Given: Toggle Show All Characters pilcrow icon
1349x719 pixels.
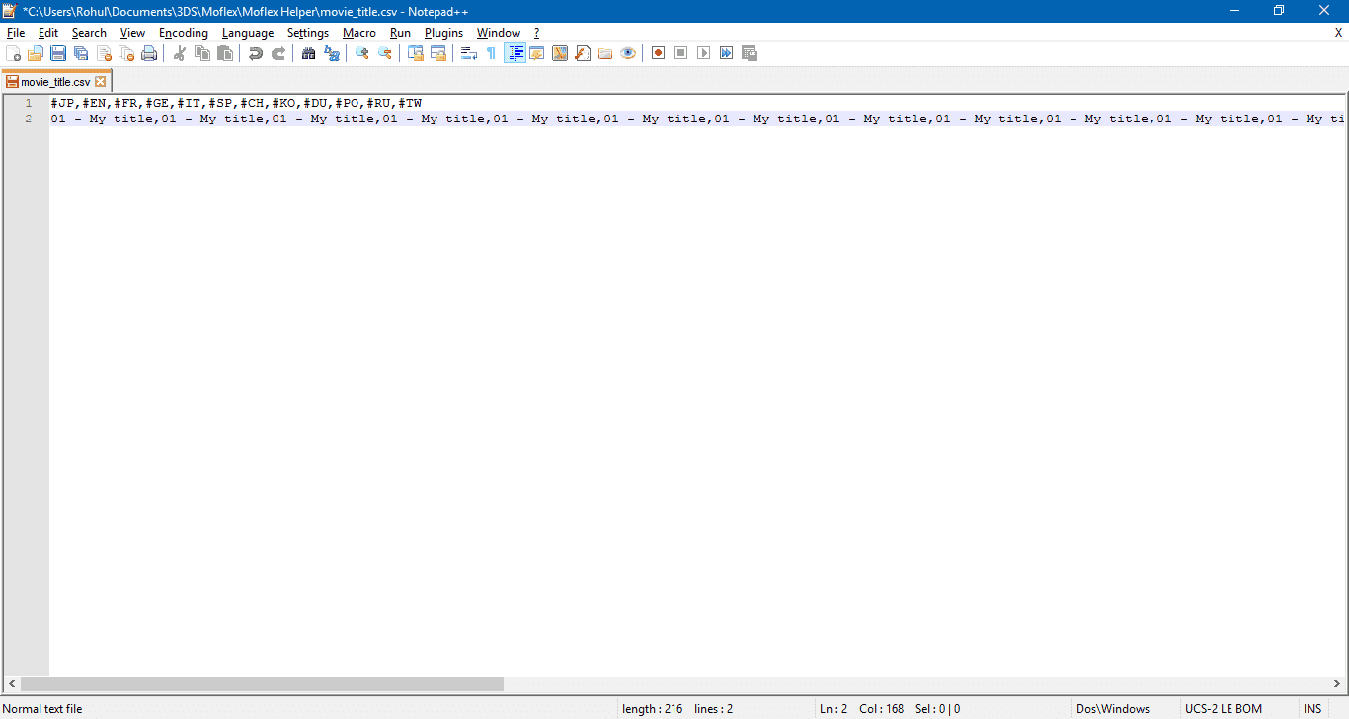Looking at the screenshot, I should pos(492,53).
